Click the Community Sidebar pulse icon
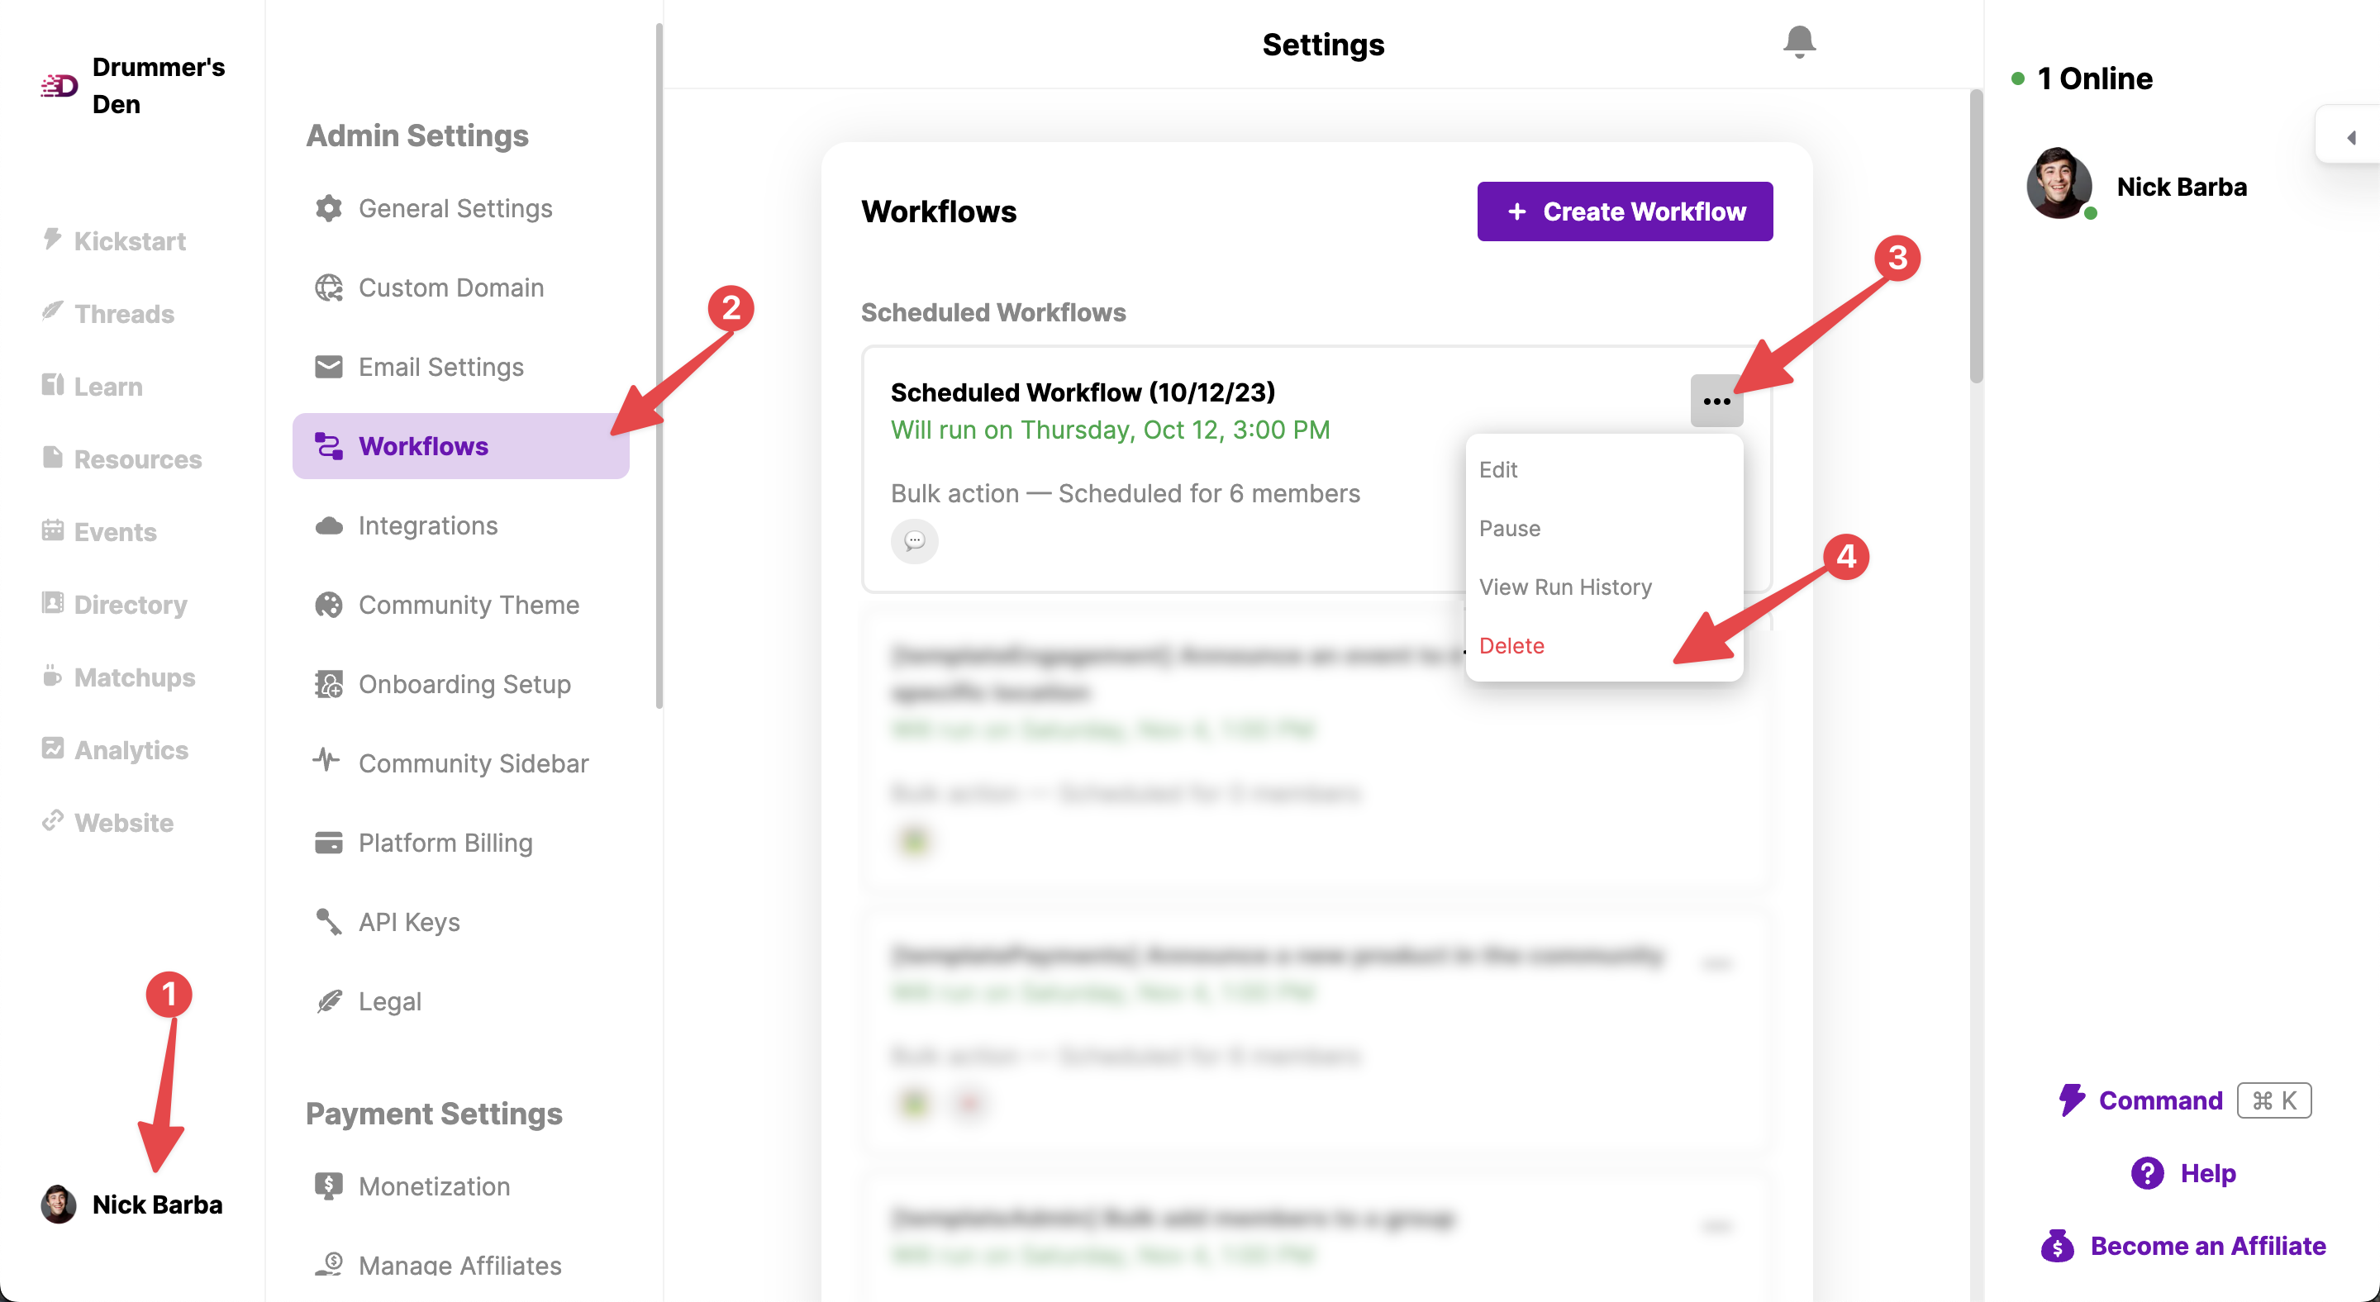2380x1302 pixels. [x=326, y=761]
